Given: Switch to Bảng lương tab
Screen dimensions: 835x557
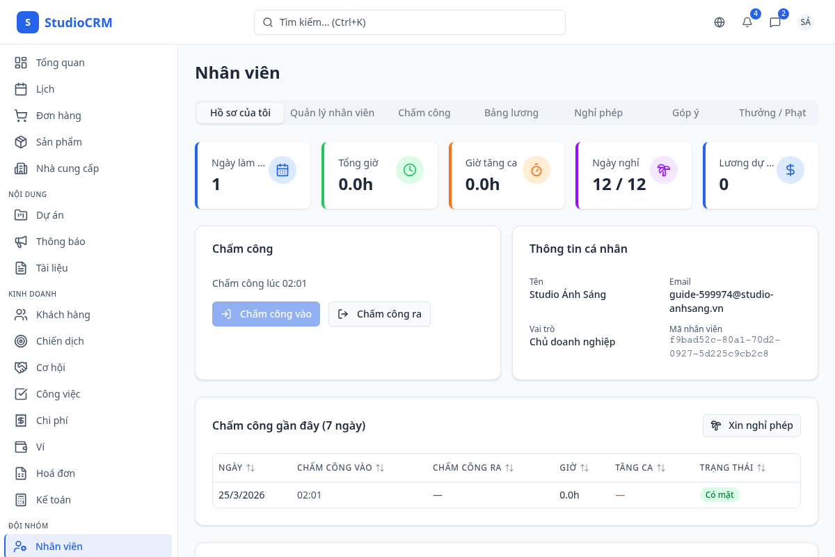Looking at the screenshot, I should 511,113.
